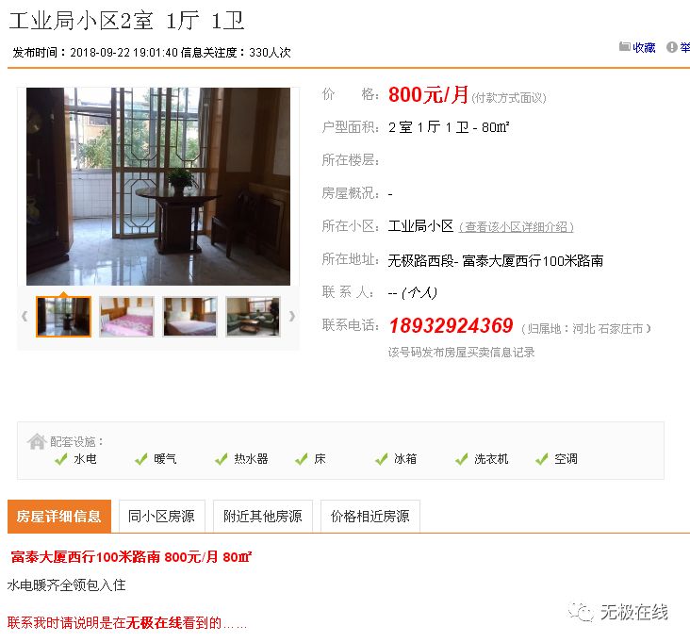
Task: Click 该号码发布房屋买卖信息记录 link
Action: click(461, 352)
